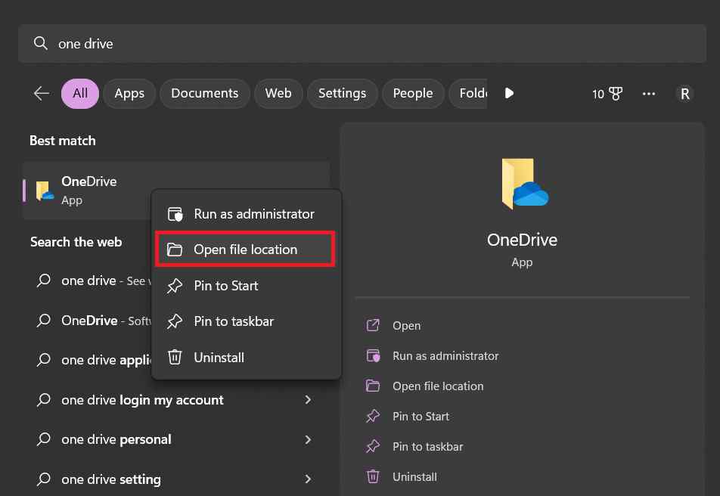Image resolution: width=720 pixels, height=496 pixels.
Task: Switch to the Web filter tab
Action: [278, 93]
